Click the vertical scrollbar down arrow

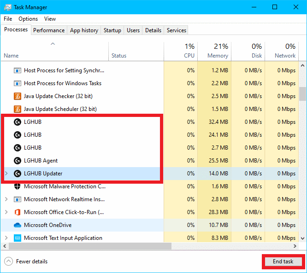302,238
